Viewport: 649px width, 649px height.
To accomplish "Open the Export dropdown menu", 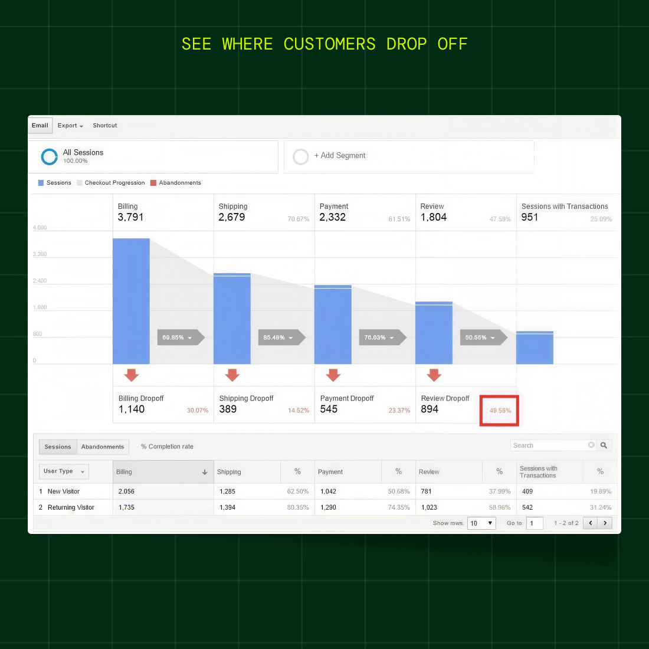I will tap(70, 126).
